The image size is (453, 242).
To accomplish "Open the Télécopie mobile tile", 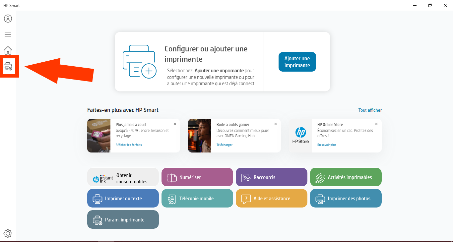I will (x=197, y=198).
